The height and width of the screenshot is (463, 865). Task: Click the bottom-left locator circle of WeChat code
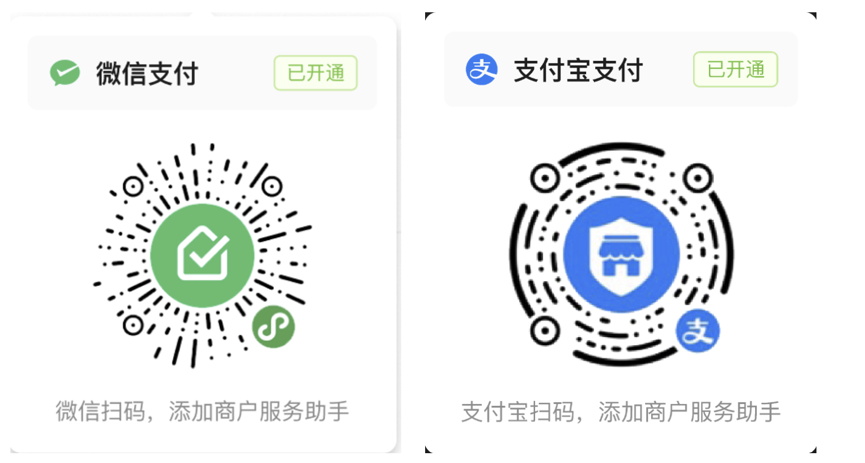133,325
